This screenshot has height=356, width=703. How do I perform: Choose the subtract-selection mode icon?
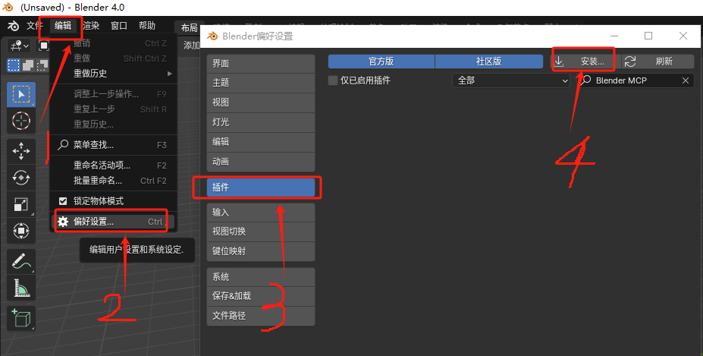pyautogui.click(x=42, y=65)
